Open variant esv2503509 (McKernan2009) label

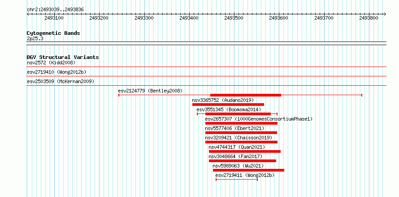[x=61, y=81]
